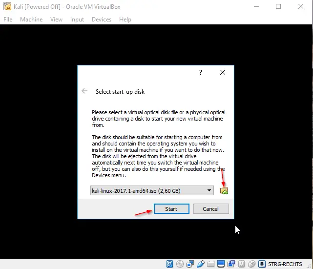
Task: Click the optical disk indicator in status bar
Action: pos(180,264)
